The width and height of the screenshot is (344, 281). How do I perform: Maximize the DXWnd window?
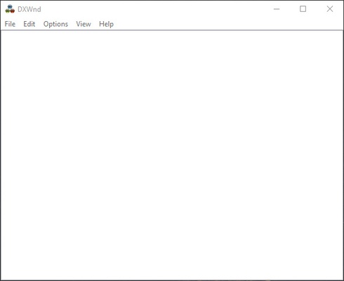click(303, 9)
